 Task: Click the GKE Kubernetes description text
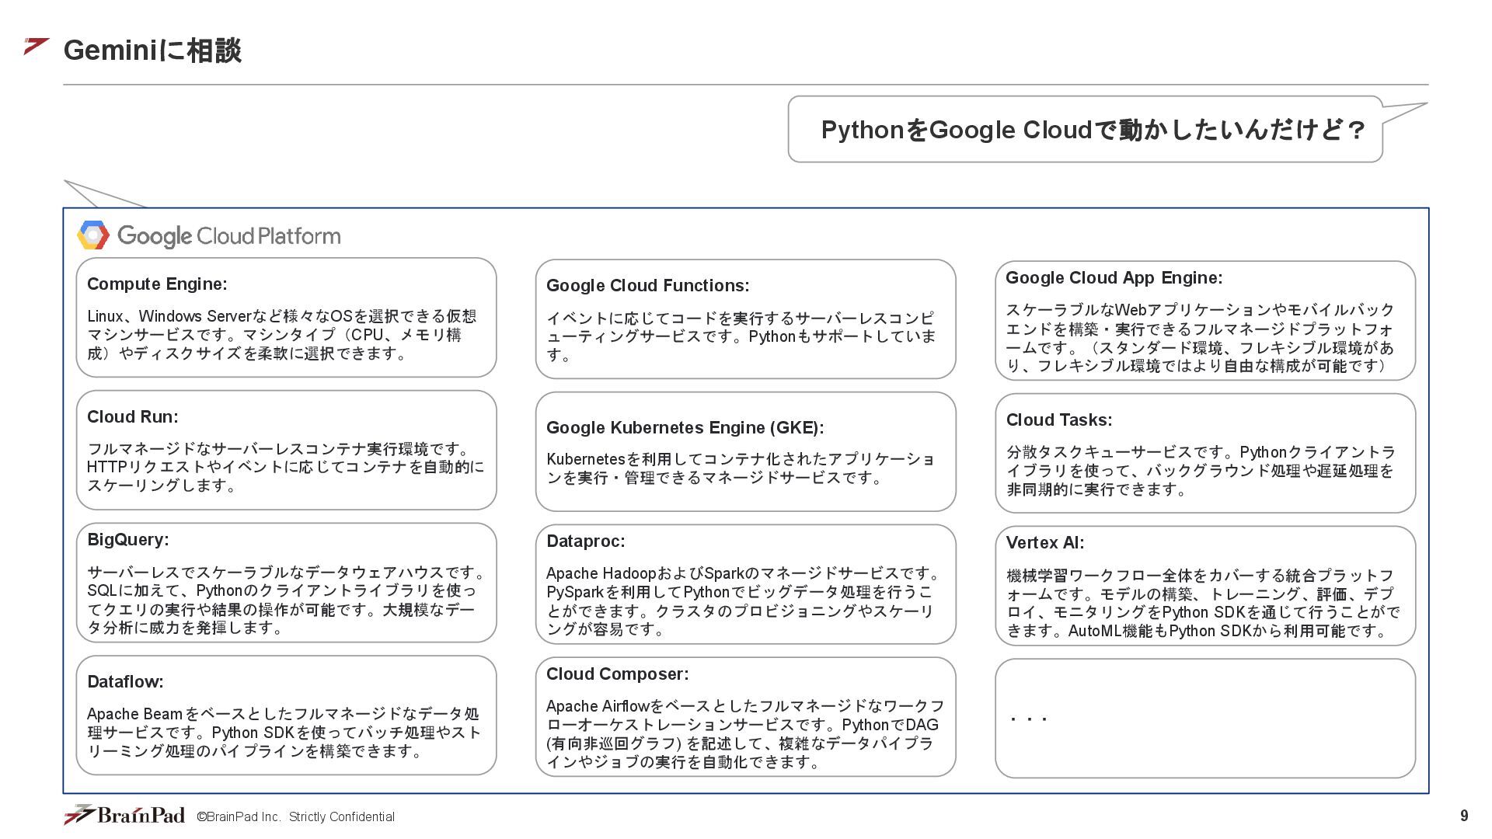(741, 468)
